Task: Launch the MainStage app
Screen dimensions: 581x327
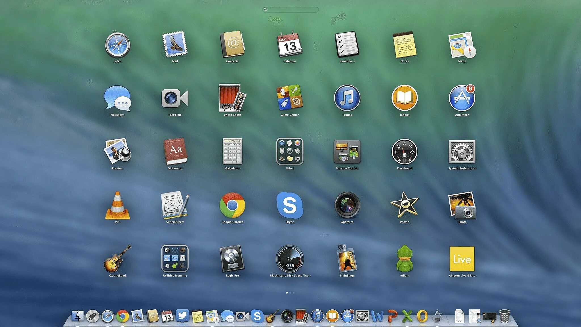Action: 347,258
